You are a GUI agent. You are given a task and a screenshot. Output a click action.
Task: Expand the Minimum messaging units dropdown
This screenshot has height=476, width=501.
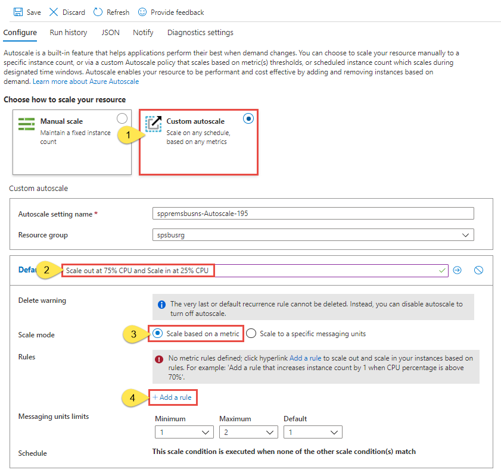pos(184,432)
